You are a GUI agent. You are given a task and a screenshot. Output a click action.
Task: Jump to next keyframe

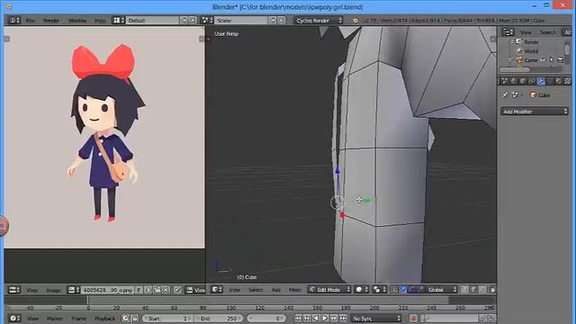point(334,318)
